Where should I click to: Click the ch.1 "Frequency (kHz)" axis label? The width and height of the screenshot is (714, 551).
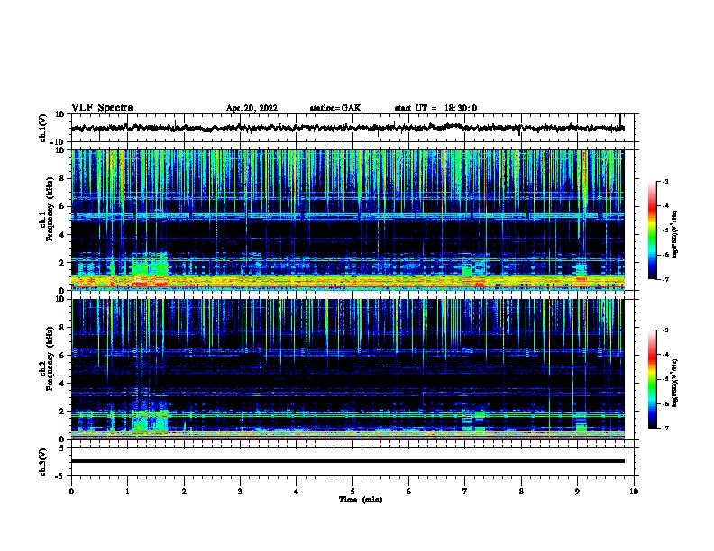click(49, 209)
